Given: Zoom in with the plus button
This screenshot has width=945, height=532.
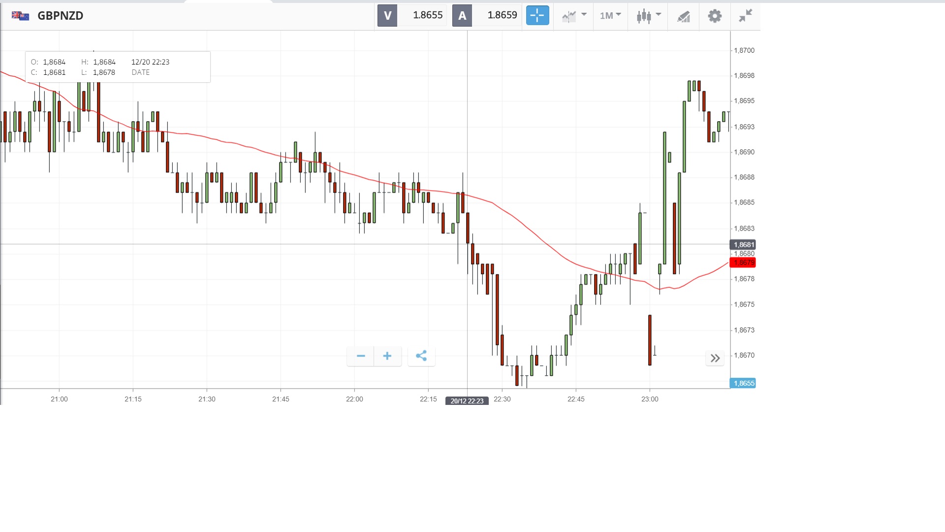Looking at the screenshot, I should coord(387,356).
